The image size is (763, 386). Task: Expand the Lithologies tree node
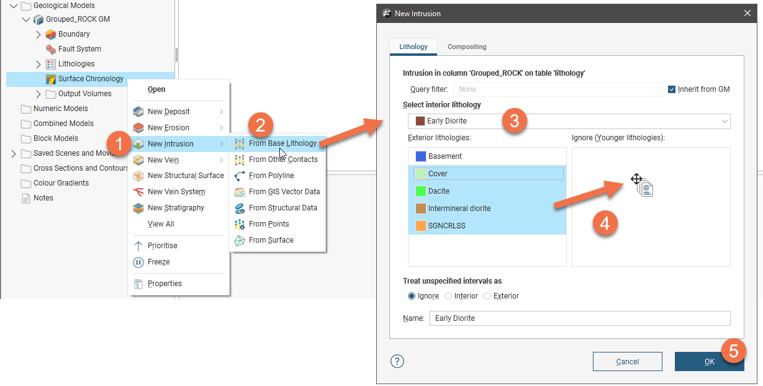pos(38,64)
